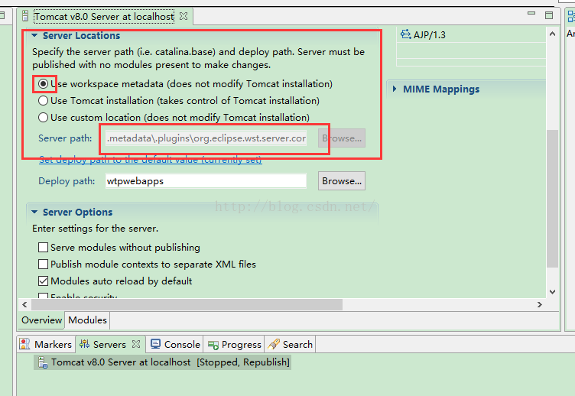Click the Progress view icon

click(x=213, y=345)
